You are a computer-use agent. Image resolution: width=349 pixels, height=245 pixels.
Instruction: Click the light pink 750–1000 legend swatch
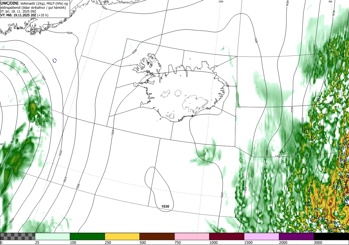192,236
